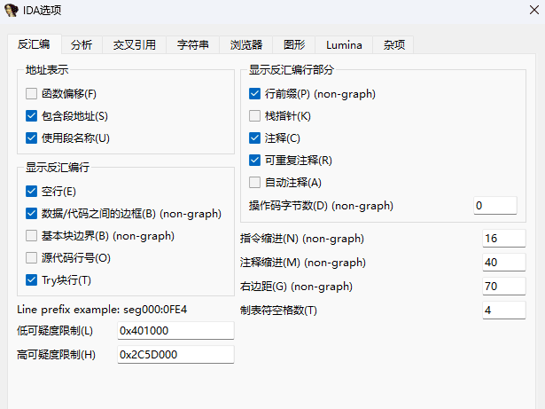Turn on 自动注释(A) checkbox
Viewport: 545px width, 409px height.
[x=255, y=183]
